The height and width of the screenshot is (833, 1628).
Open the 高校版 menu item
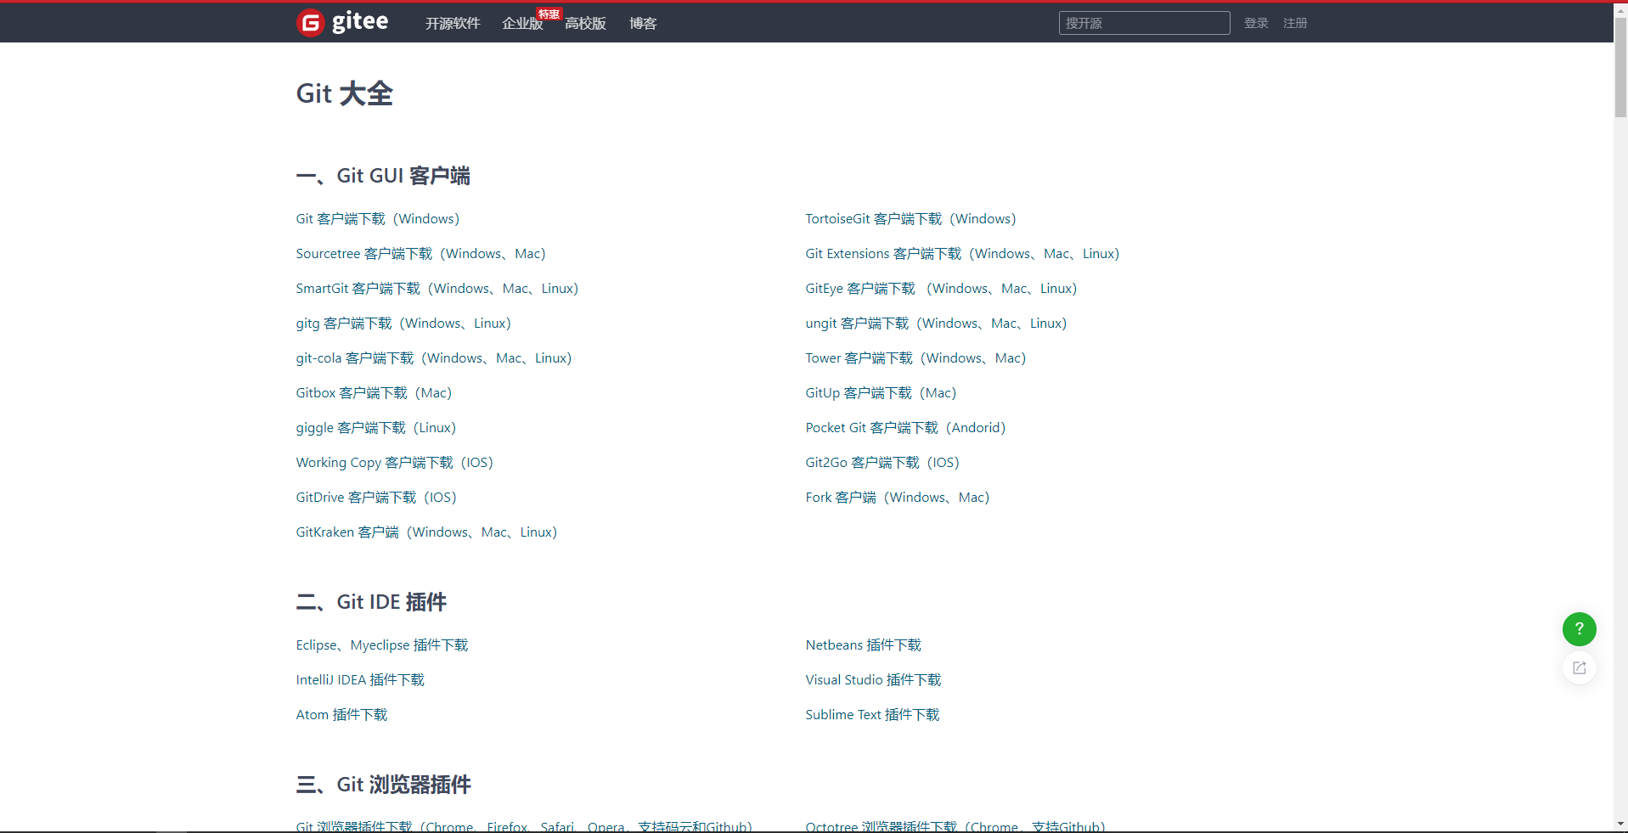coord(585,23)
